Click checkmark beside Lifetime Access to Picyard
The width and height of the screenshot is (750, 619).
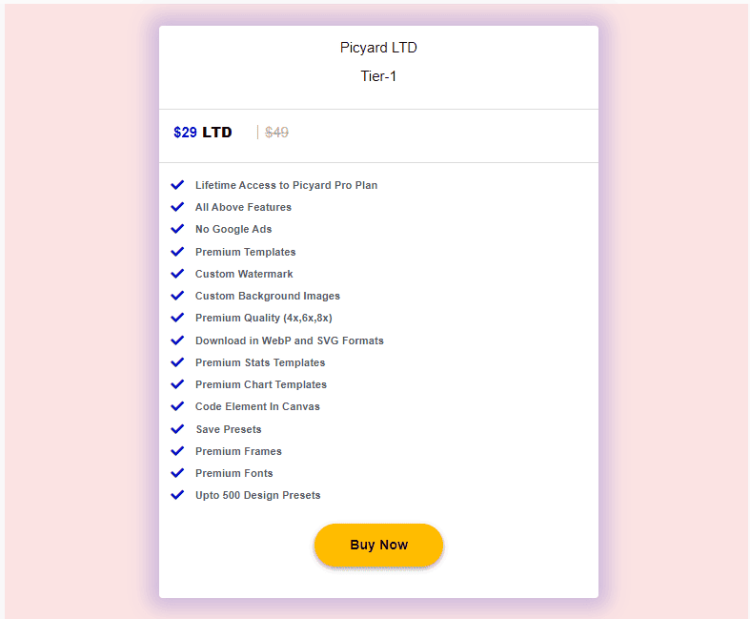177,185
